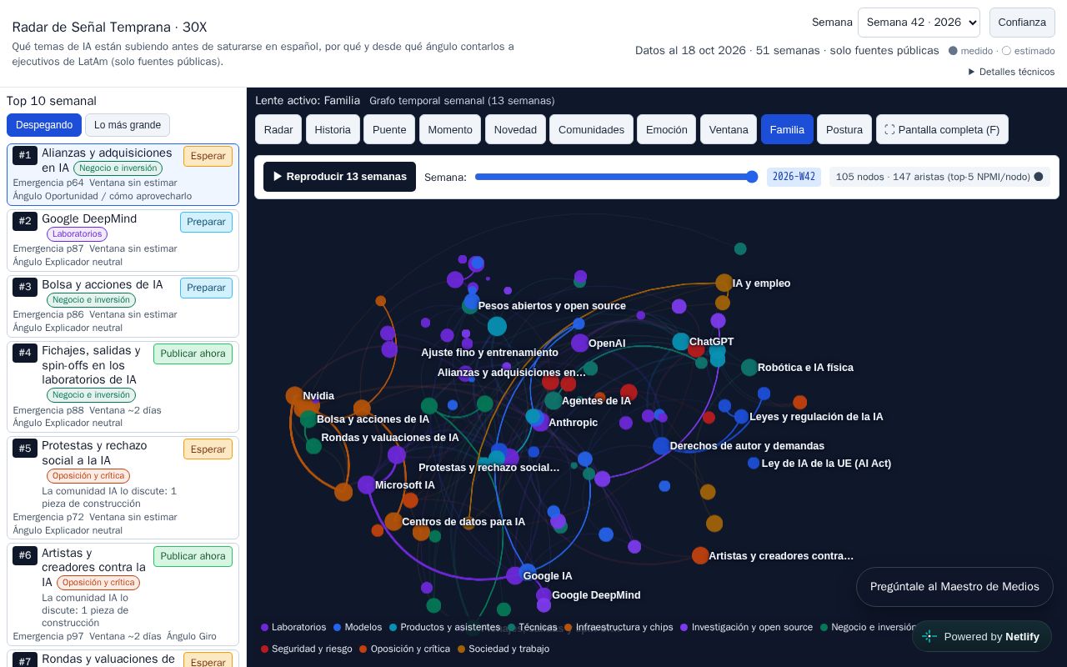
Task: Click the Semana timeline slider
Action: 616,177
